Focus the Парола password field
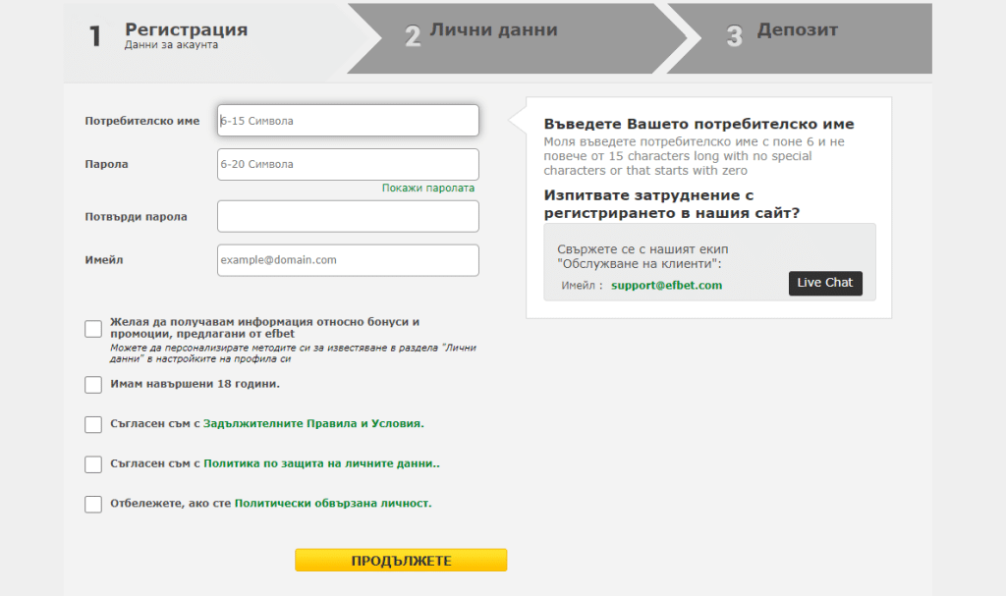 pyautogui.click(x=348, y=164)
